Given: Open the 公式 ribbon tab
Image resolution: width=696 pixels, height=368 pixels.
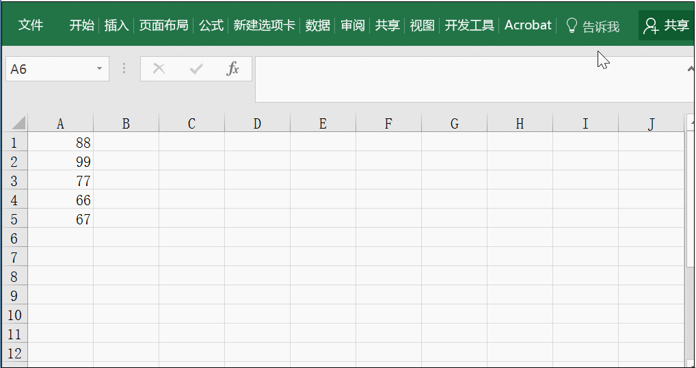Looking at the screenshot, I should 211,25.
